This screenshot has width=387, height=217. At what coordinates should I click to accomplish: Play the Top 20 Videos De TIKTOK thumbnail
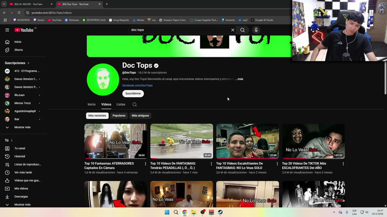point(313,141)
